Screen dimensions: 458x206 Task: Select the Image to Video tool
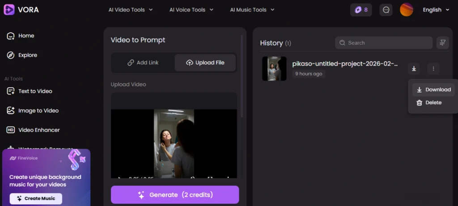point(33,110)
